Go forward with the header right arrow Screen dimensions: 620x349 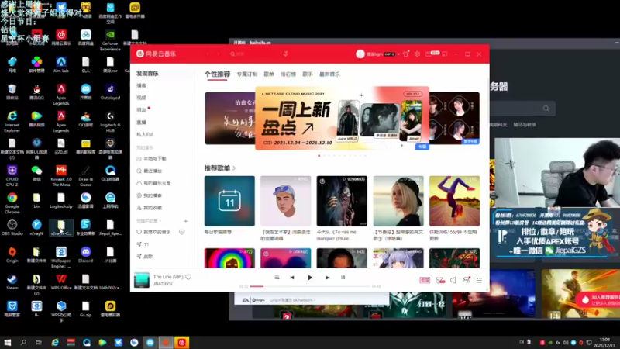click(218, 54)
